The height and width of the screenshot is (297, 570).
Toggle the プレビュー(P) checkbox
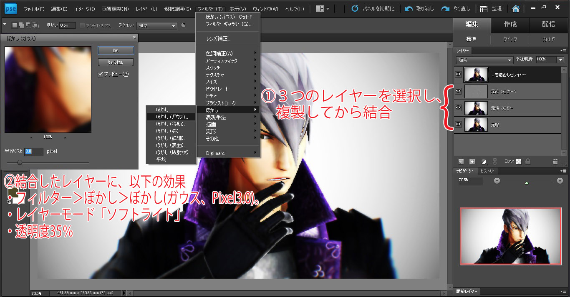[x=100, y=74]
